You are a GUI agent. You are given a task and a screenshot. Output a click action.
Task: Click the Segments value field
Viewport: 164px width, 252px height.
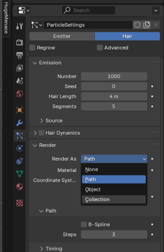click(114, 106)
